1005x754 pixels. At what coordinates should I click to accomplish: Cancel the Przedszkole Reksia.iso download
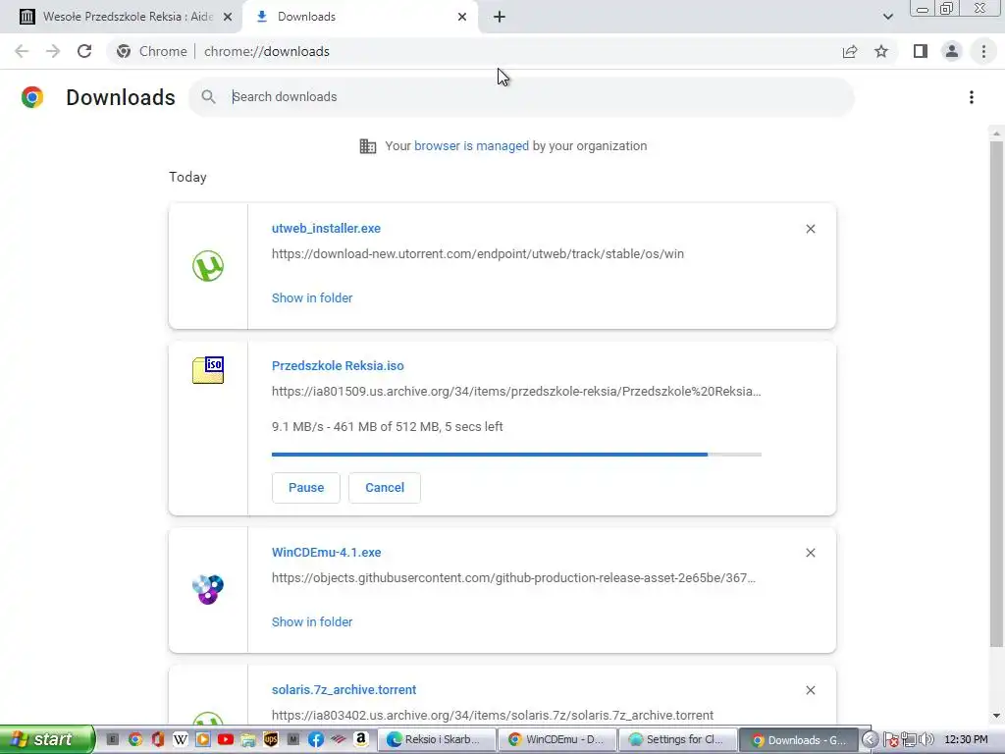pos(385,488)
